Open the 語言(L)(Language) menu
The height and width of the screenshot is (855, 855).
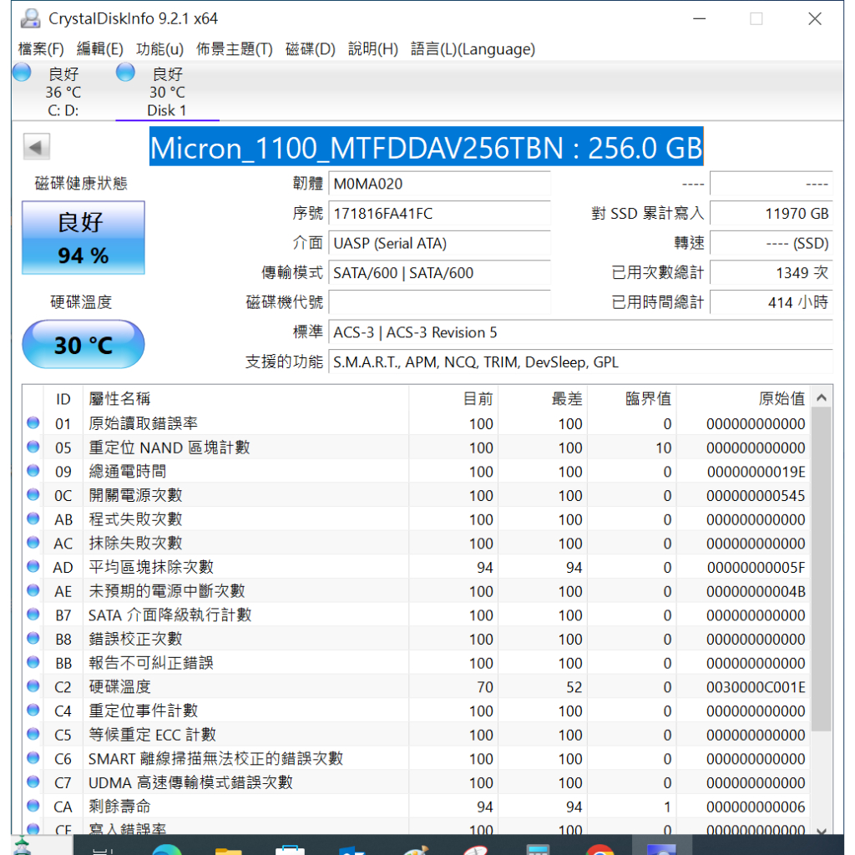(x=473, y=49)
